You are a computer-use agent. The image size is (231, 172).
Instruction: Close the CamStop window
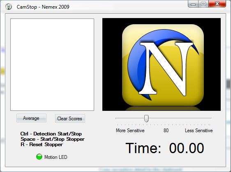pyautogui.click(x=217, y=4)
